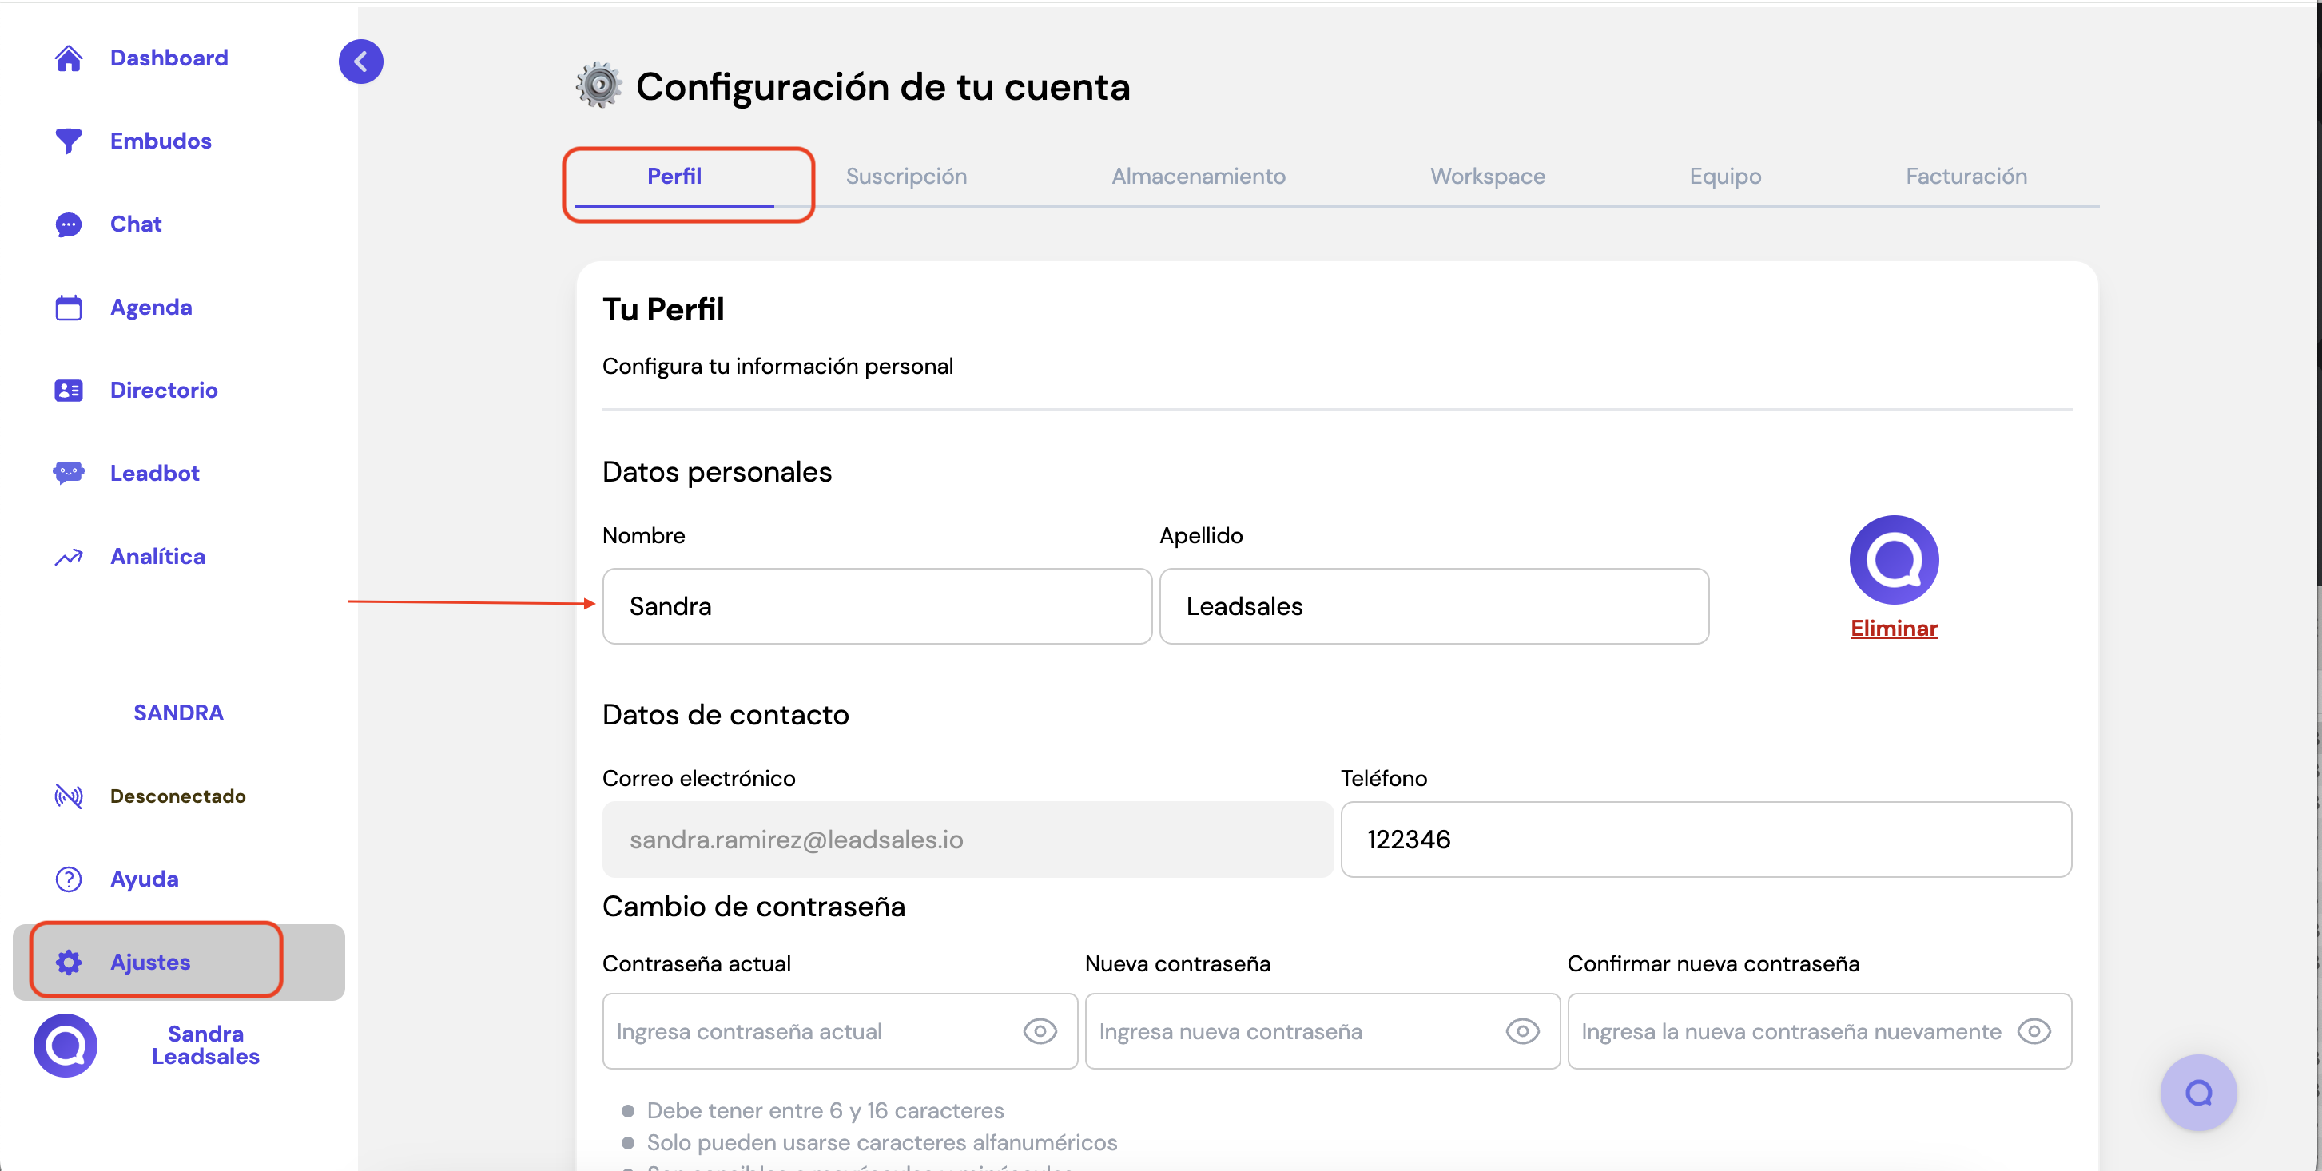
Task: Switch to the Suscripción tab
Action: [906, 177]
